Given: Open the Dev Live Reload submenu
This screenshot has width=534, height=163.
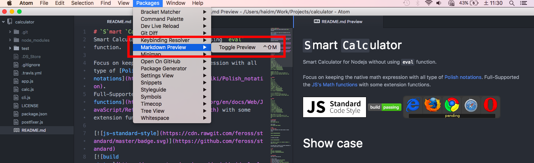Looking at the screenshot, I should (x=172, y=26).
